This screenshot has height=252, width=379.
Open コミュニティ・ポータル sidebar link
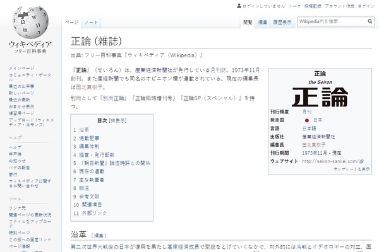coord(30,77)
